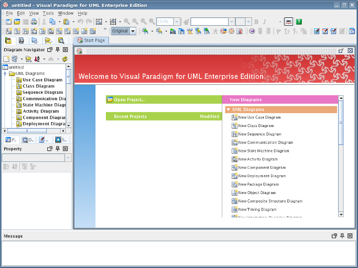Click the navigator tree scroll-down arrow
This screenshot has width=358, height=268.
(x=69, y=125)
